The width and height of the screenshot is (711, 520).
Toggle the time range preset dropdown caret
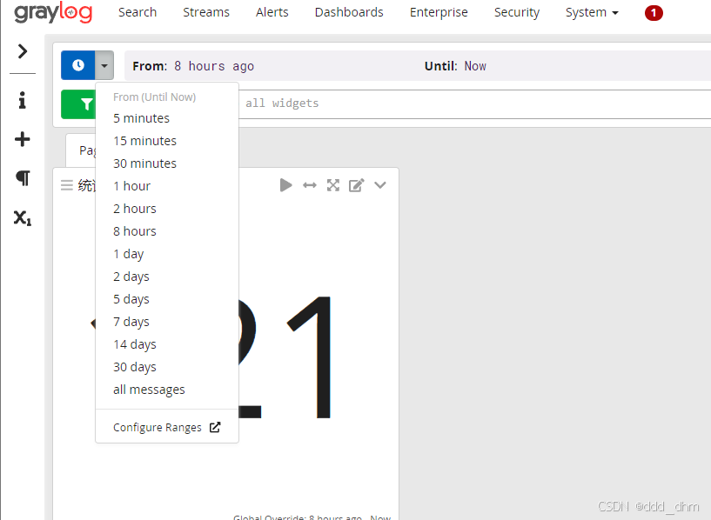[104, 65]
